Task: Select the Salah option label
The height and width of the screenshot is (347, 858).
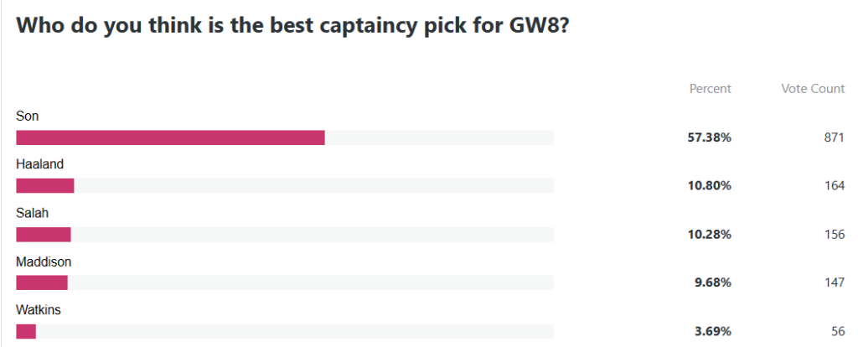Action: pyautogui.click(x=33, y=213)
